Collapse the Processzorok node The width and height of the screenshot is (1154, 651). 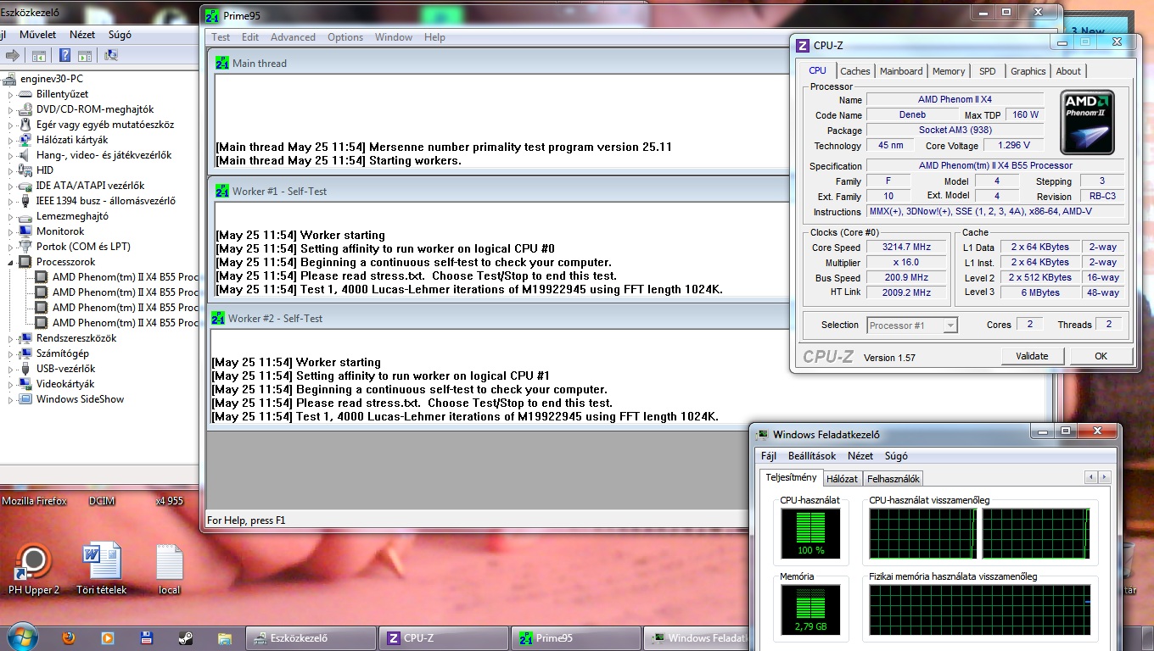(x=11, y=262)
